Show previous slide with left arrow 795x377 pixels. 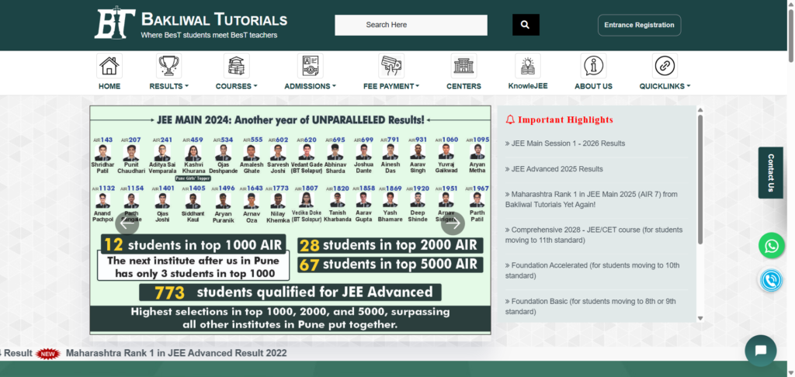[x=127, y=223]
